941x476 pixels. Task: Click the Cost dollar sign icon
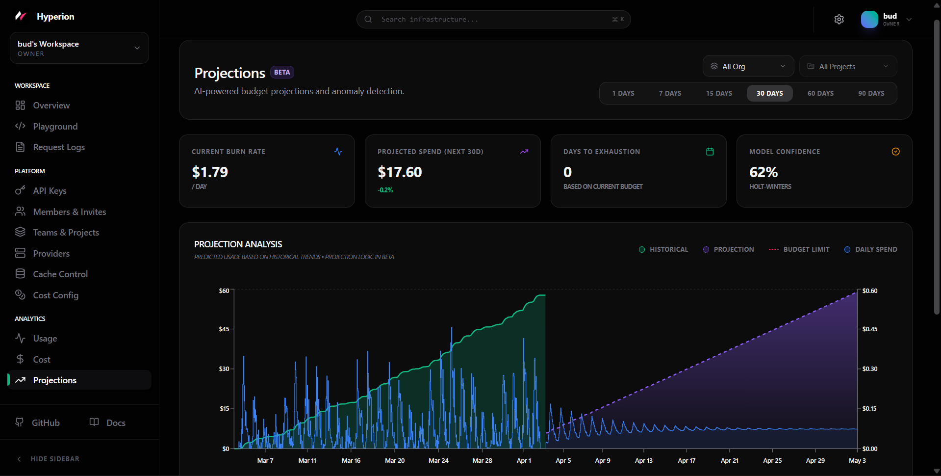click(20, 359)
